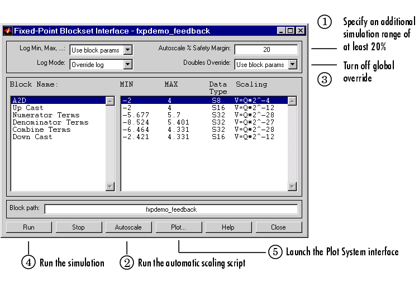This screenshot has width=419, height=286.
Task: Expand the Log Mode dropdown
Action: 127,65
